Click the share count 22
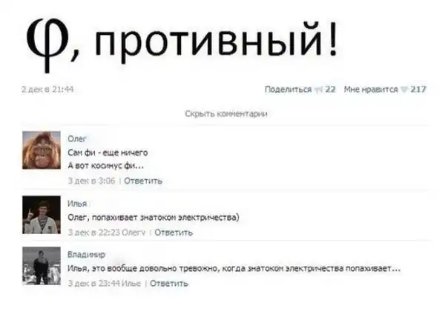 point(330,90)
